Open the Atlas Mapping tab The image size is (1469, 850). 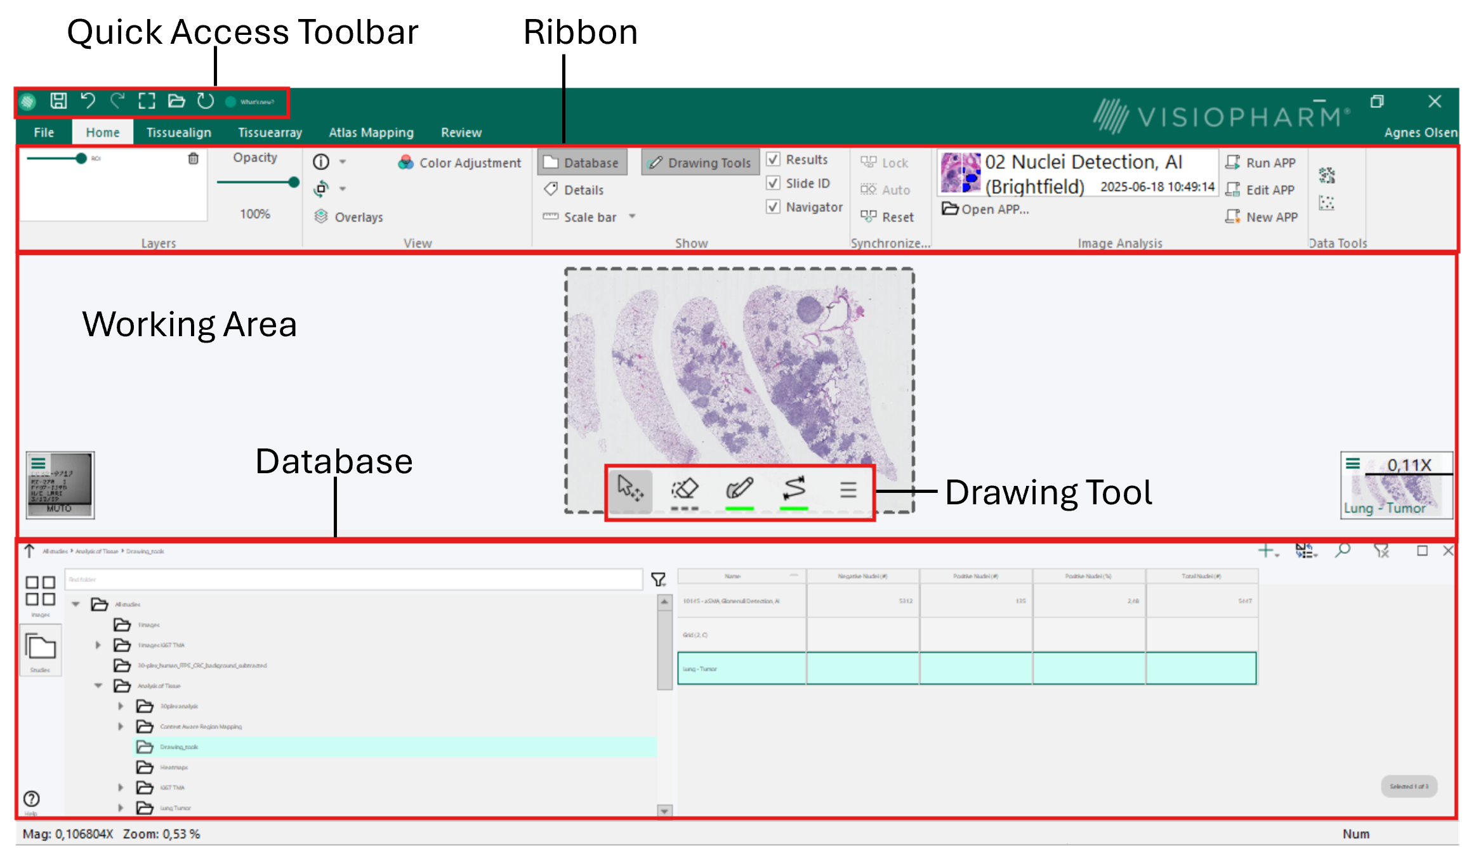(x=371, y=132)
